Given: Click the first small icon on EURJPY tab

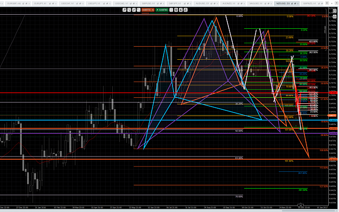Looking at the screenshot, I should click(50, 3).
